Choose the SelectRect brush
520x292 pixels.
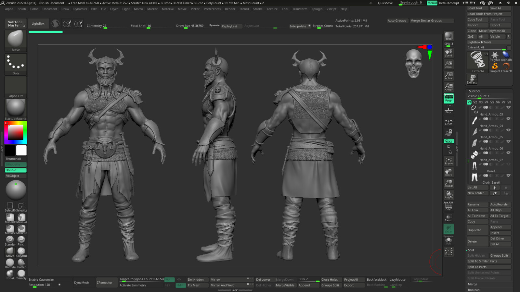coord(10,207)
